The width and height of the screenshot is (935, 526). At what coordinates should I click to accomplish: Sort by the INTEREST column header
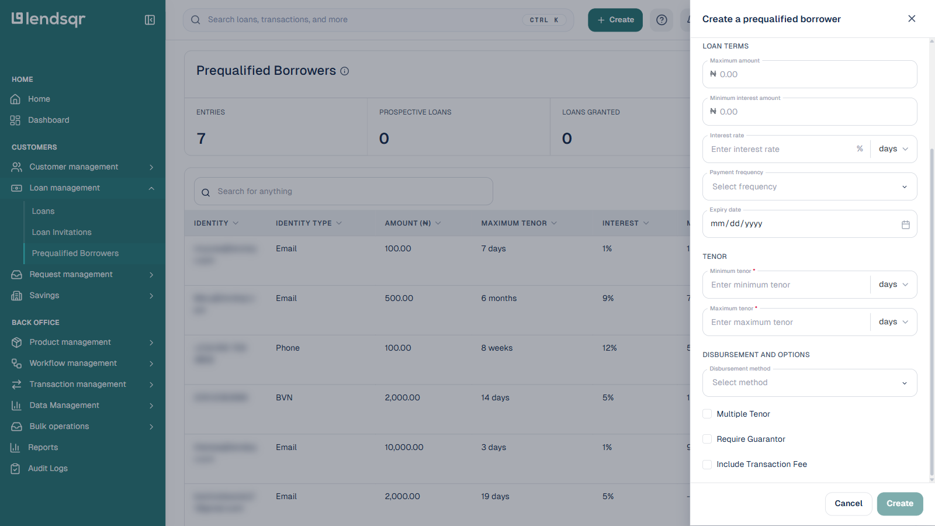tap(626, 223)
